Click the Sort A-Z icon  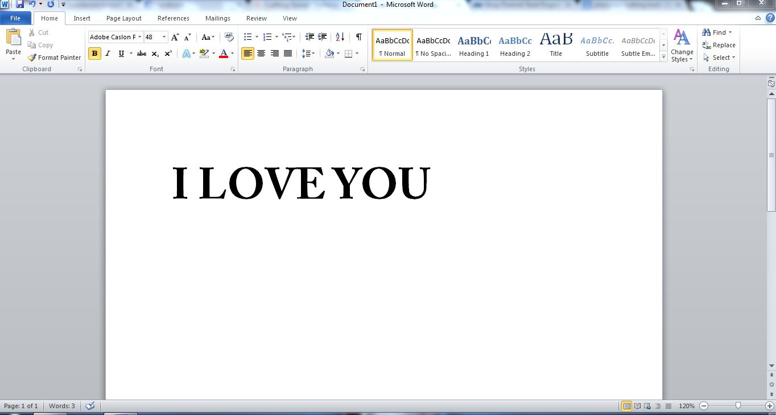[x=340, y=37]
